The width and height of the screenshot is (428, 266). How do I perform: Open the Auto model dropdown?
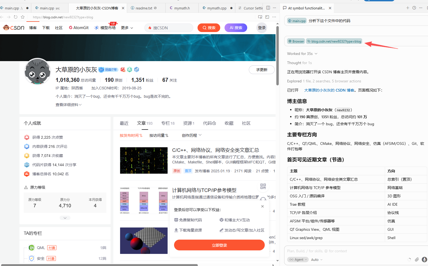[x=317, y=260]
